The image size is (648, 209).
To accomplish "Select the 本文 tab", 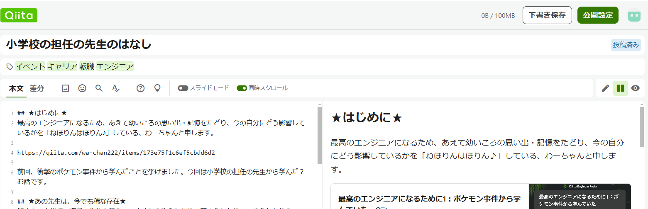I will [x=17, y=88].
